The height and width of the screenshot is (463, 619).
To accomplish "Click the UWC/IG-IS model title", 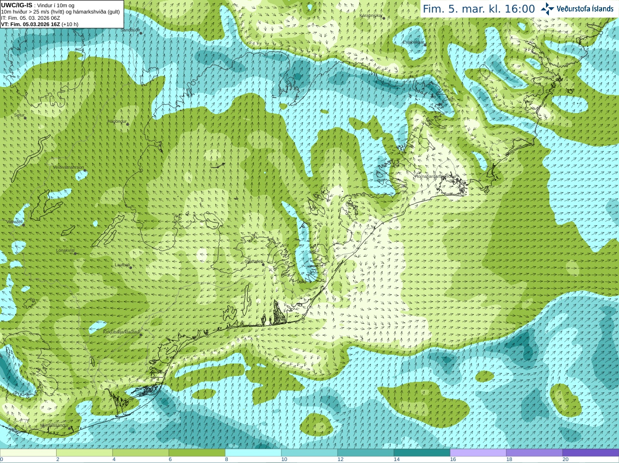I will coord(16,5).
